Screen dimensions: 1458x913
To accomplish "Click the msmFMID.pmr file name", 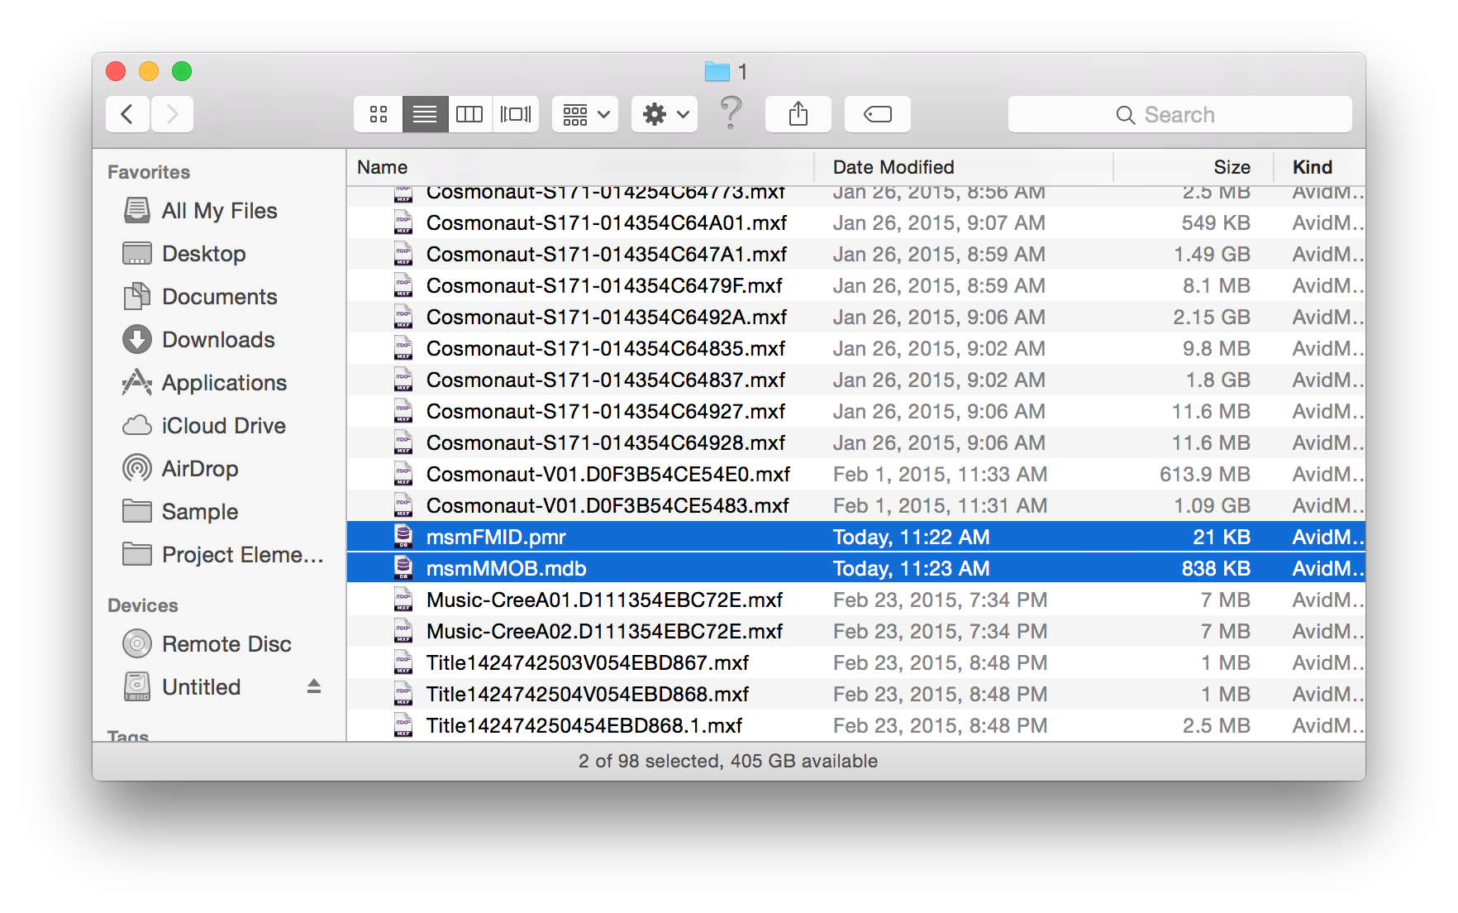I will 496,537.
